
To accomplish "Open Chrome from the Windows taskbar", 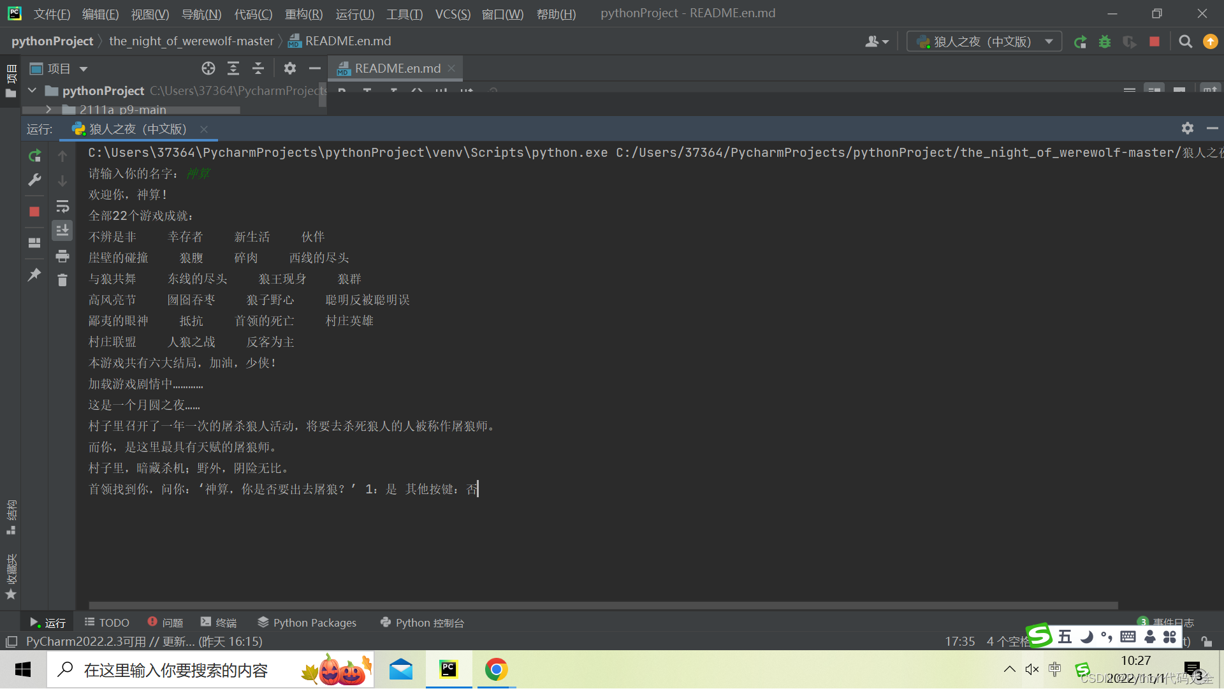I will tap(496, 671).
